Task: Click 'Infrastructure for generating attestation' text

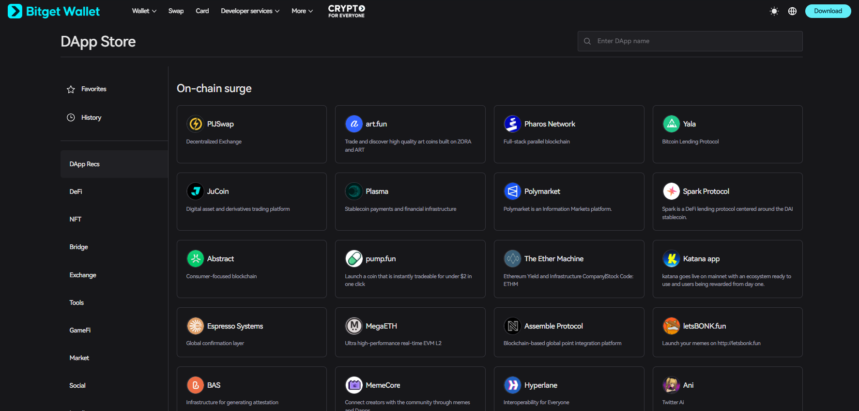Action: pyautogui.click(x=232, y=402)
